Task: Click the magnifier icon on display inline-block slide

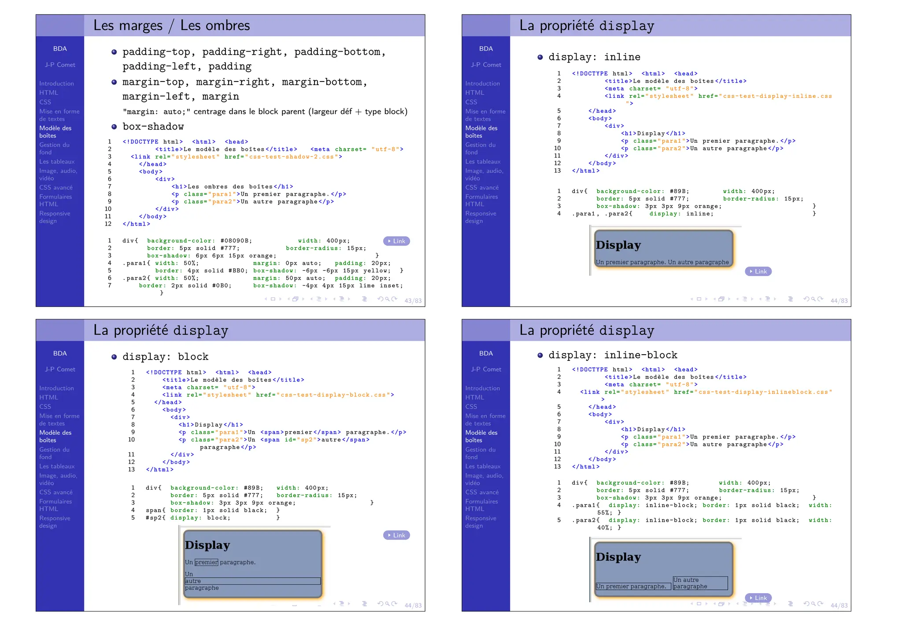Action: coord(813,604)
